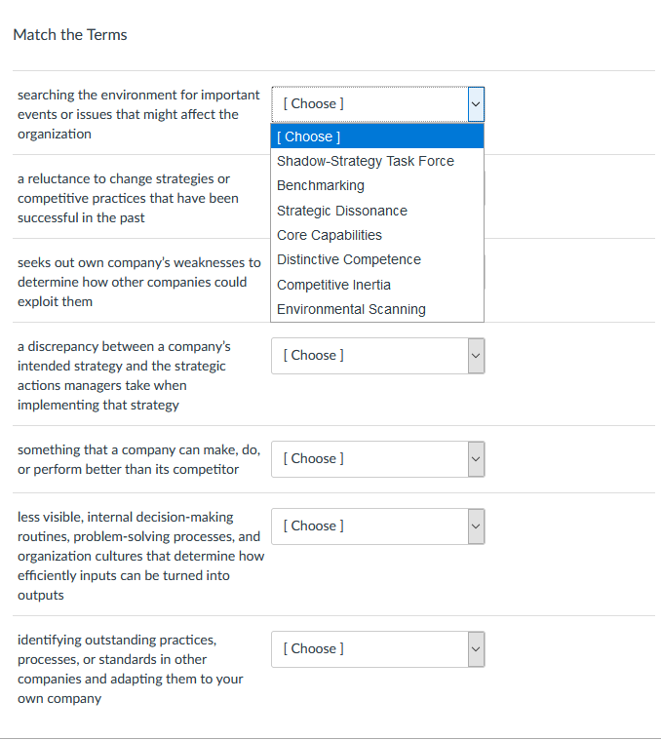Pick 'Strategic Dissonance' in the dropdown list
The height and width of the screenshot is (740, 661).
[342, 211]
